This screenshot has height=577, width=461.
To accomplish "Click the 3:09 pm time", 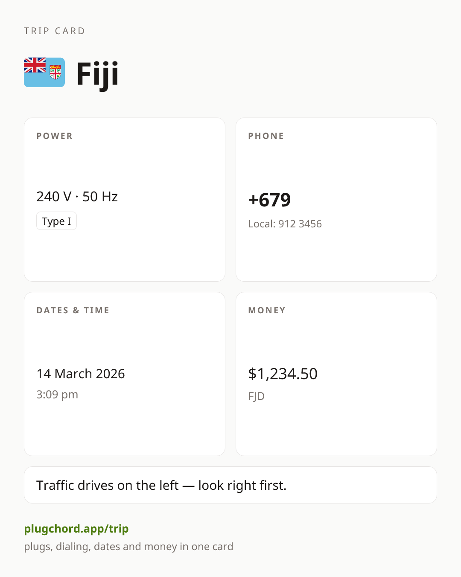I will pos(57,394).
